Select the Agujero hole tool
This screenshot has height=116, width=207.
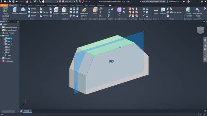(x=56, y=11)
